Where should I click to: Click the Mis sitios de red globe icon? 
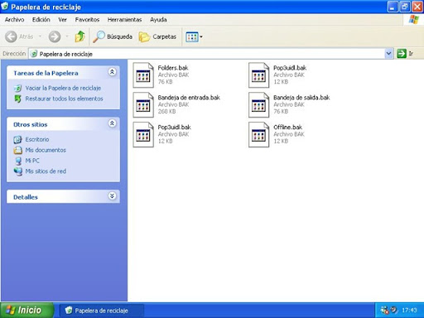(18, 171)
